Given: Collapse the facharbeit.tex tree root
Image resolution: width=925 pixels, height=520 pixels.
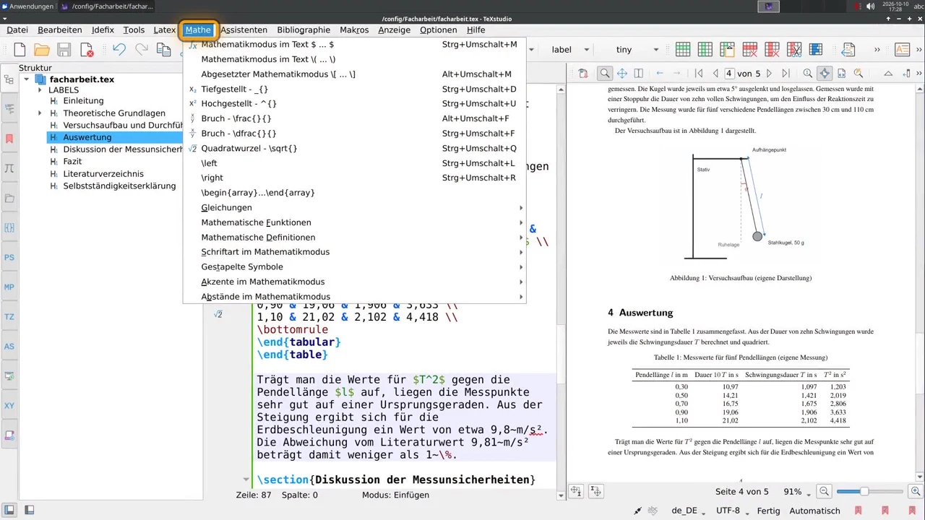Looking at the screenshot, I should [27, 79].
